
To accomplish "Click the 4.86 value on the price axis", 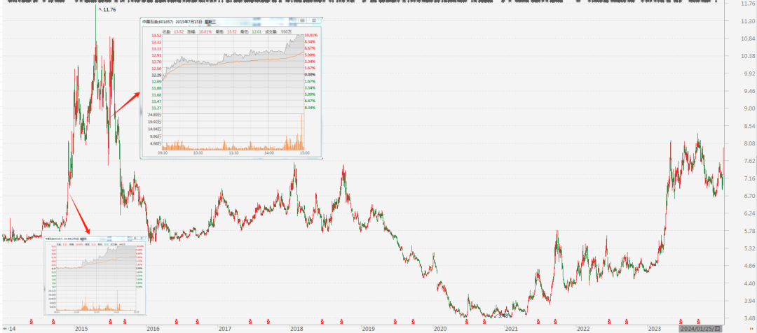I will (749, 266).
